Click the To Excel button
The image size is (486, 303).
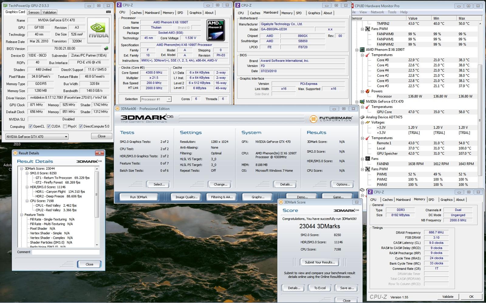[x=320, y=288]
